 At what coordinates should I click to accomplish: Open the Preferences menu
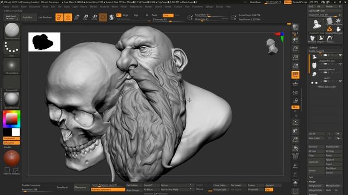pos(136,6)
